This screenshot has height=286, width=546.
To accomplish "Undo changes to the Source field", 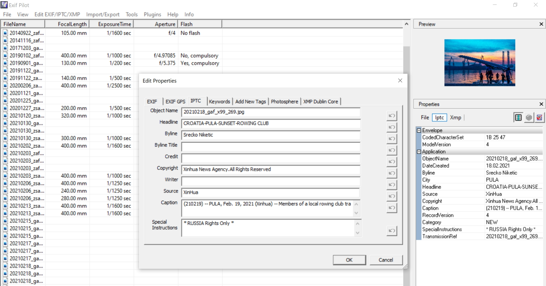I will click(x=392, y=196).
